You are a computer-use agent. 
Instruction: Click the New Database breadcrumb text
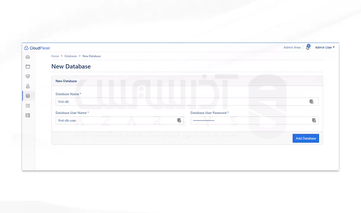click(92, 56)
